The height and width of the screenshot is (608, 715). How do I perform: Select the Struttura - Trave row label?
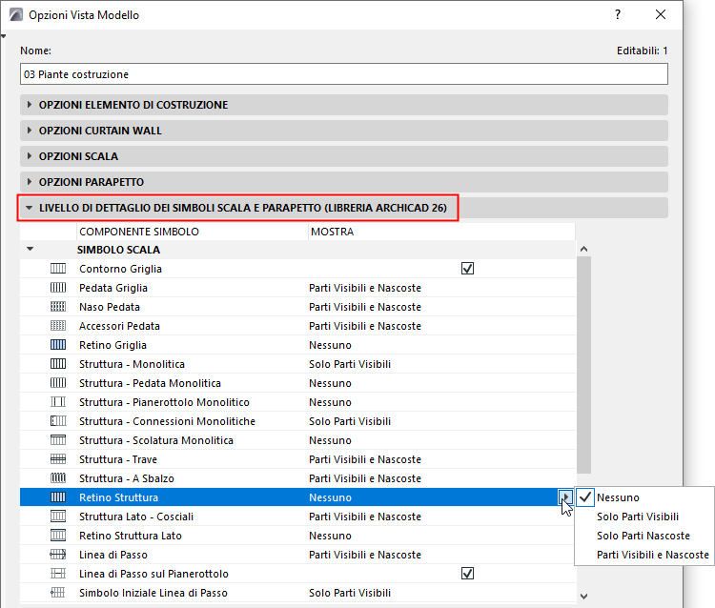pos(118,459)
